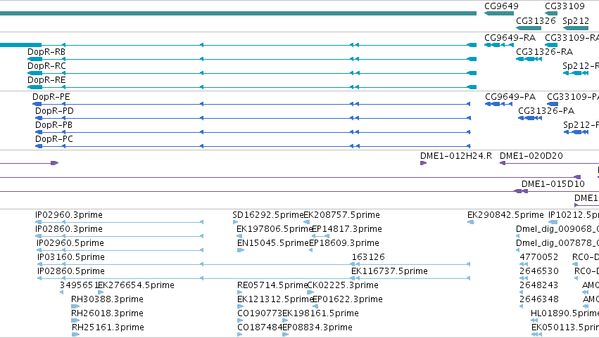599x338 pixels.
Task: Select the long teal gene bar at top
Action: click(x=238, y=13)
